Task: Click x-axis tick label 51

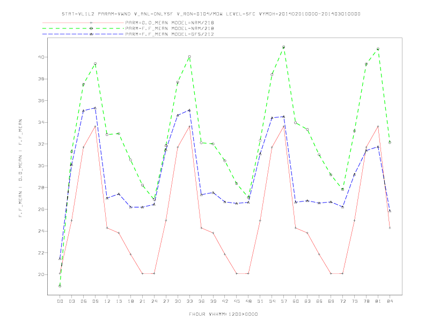Action: click(x=260, y=301)
